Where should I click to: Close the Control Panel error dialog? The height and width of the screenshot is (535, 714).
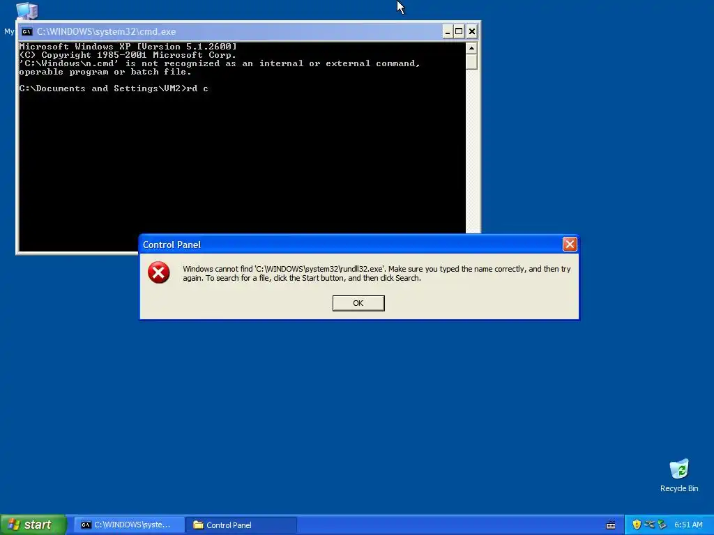click(x=570, y=245)
